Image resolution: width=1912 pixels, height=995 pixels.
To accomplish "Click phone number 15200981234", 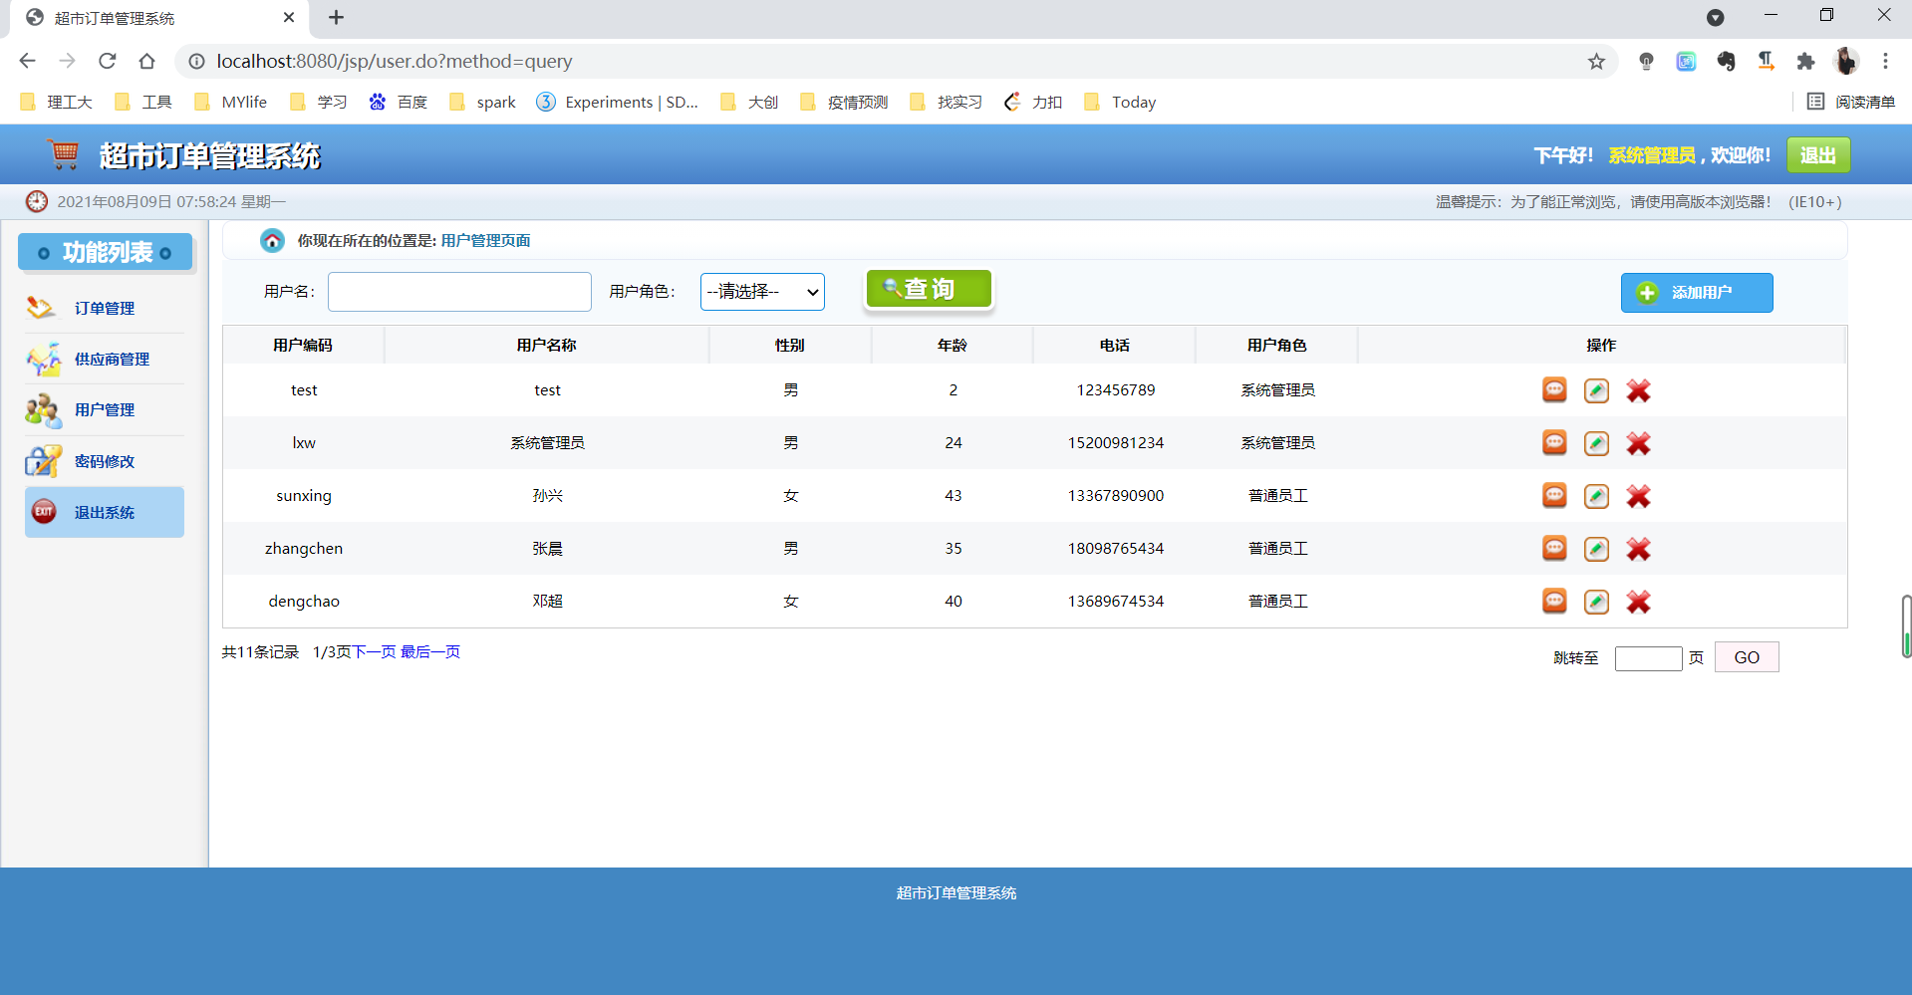I will [x=1116, y=442].
